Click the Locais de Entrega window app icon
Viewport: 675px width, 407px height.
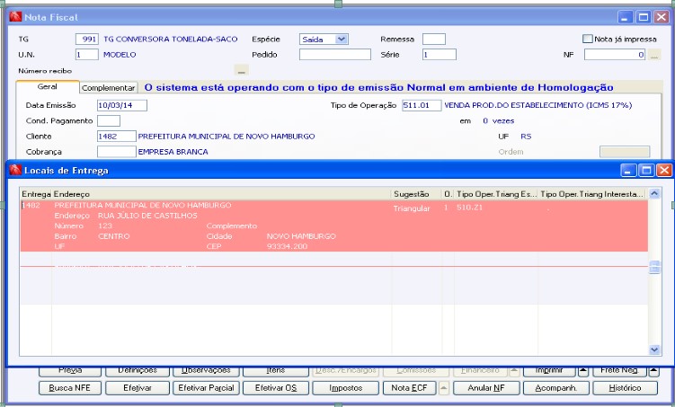coord(15,171)
